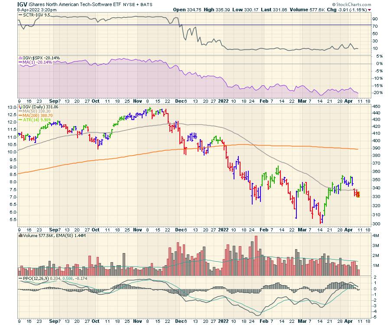This screenshot has height=325, width=390.
Task: Click the Low 330.17 value
Action: pyautogui.click(x=245, y=10)
